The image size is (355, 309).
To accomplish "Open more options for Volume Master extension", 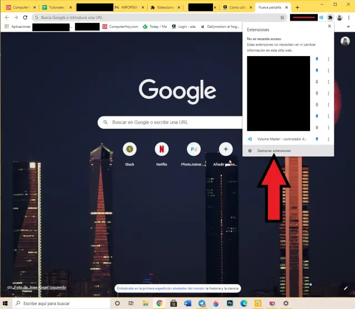I will (328, 139).
